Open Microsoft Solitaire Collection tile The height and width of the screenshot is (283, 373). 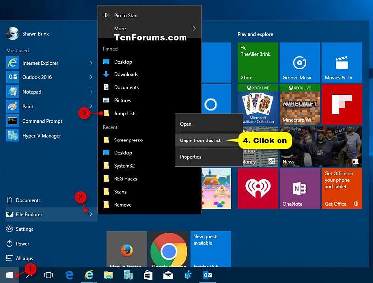(258, 104)
